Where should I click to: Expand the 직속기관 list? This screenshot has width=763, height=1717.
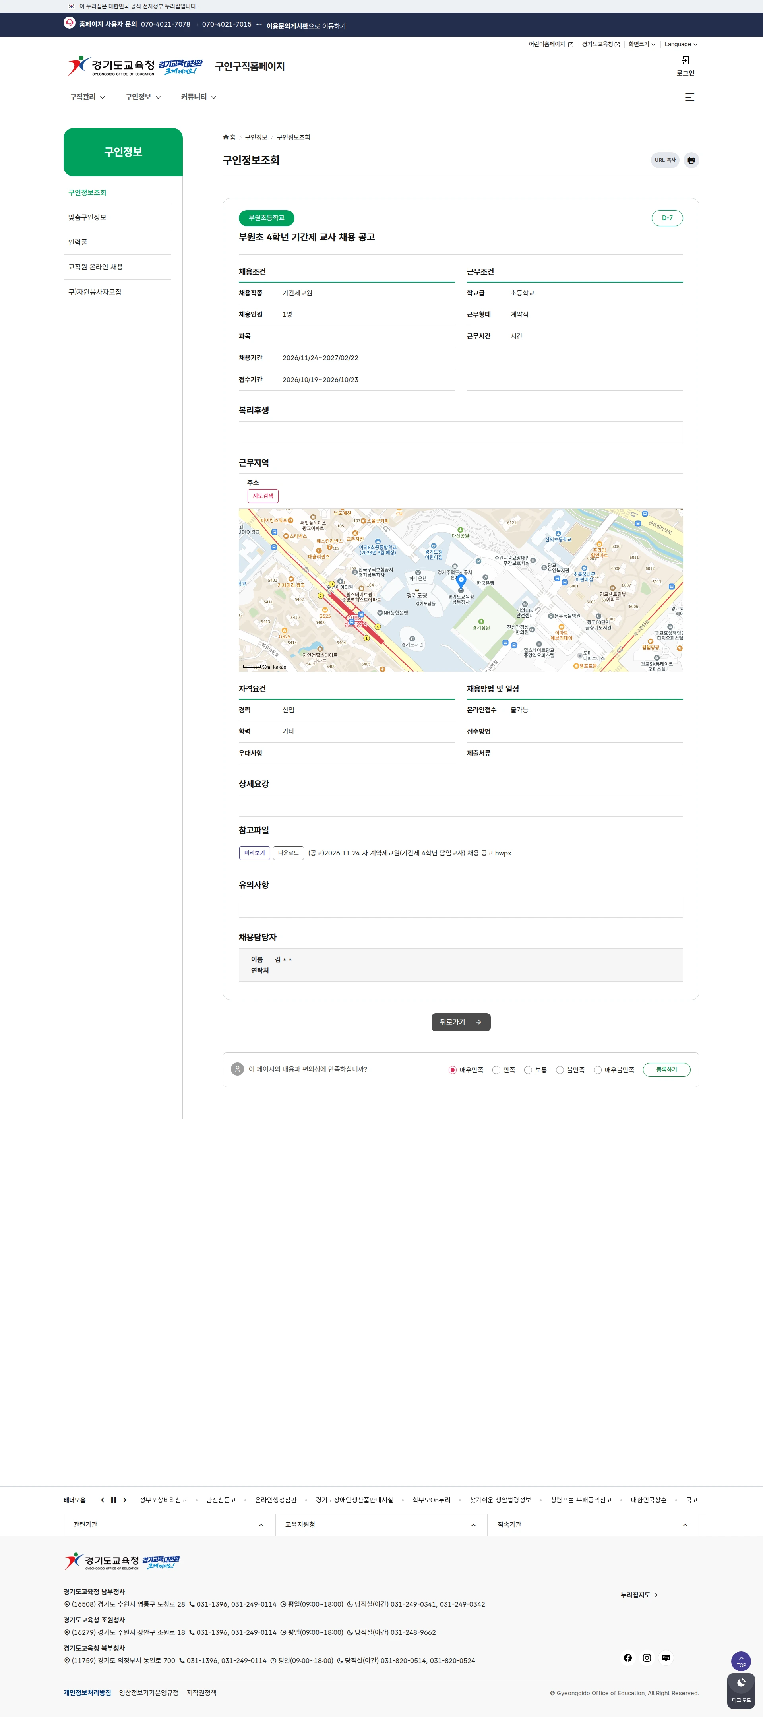593,1525
